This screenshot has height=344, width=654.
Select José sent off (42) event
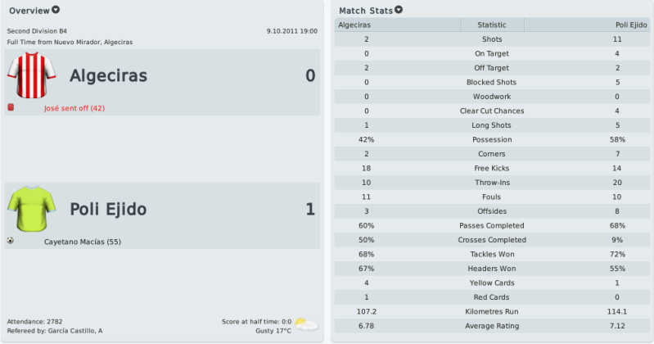coord(74,108)
